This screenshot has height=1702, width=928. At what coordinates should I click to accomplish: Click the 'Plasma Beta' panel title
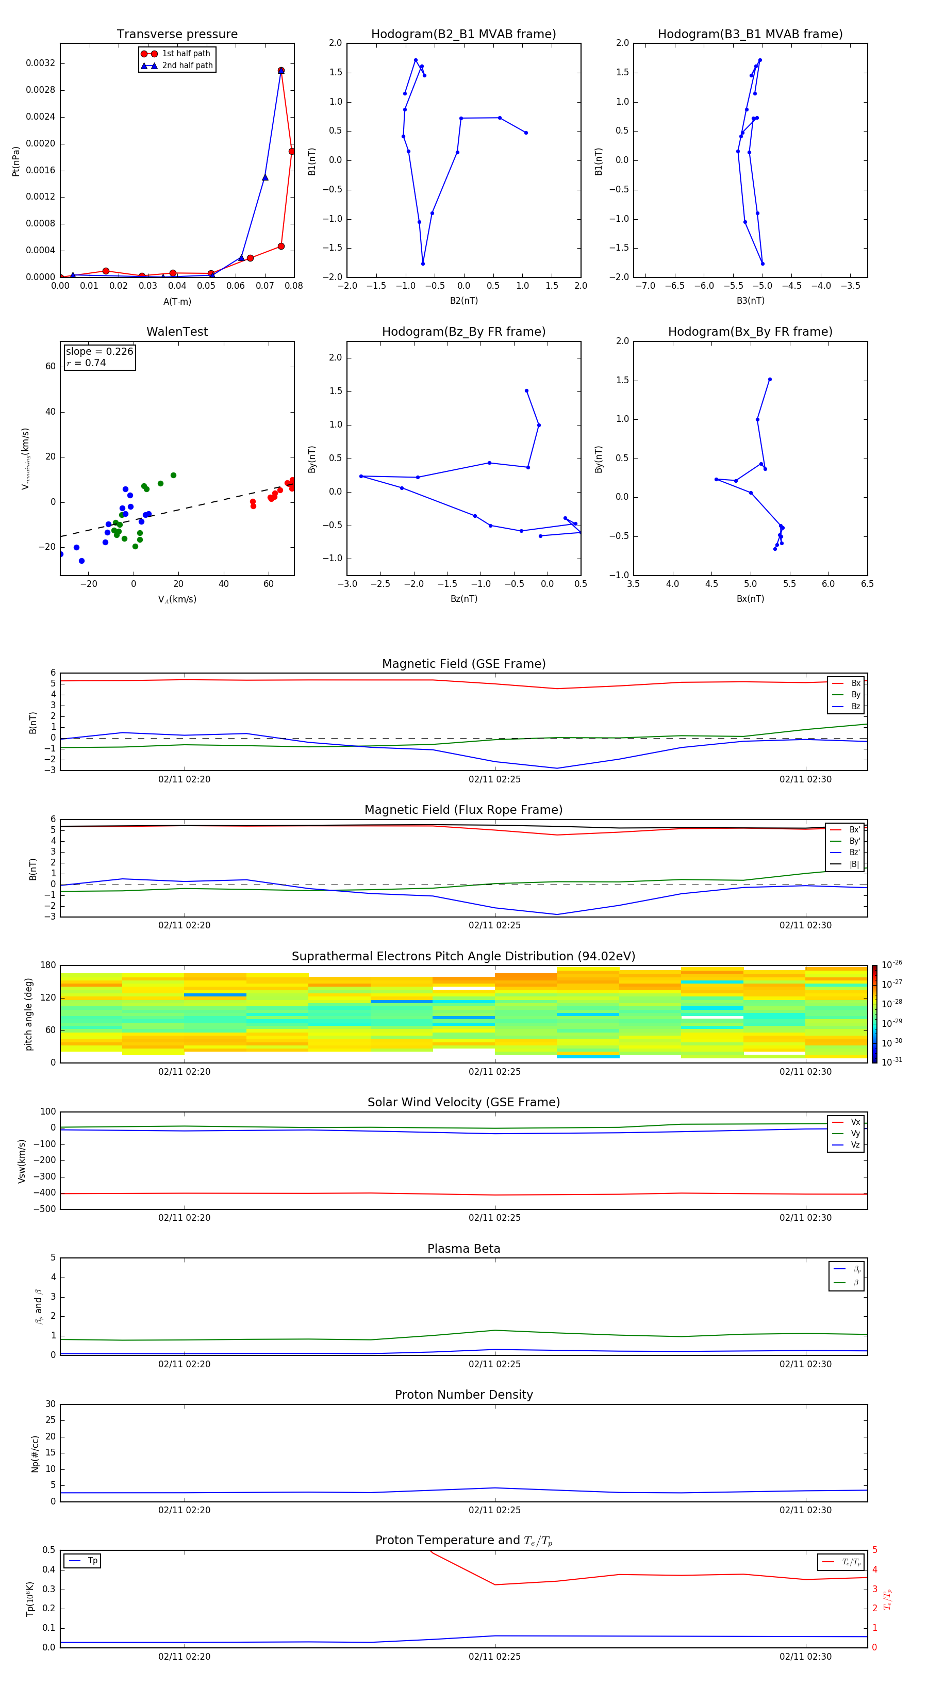click(x=463, y=1249)
